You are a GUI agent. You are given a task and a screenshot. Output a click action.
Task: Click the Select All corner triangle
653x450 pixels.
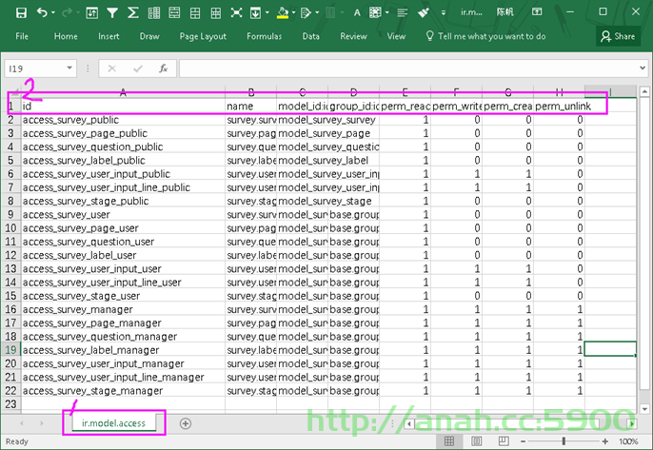[14, 92]
